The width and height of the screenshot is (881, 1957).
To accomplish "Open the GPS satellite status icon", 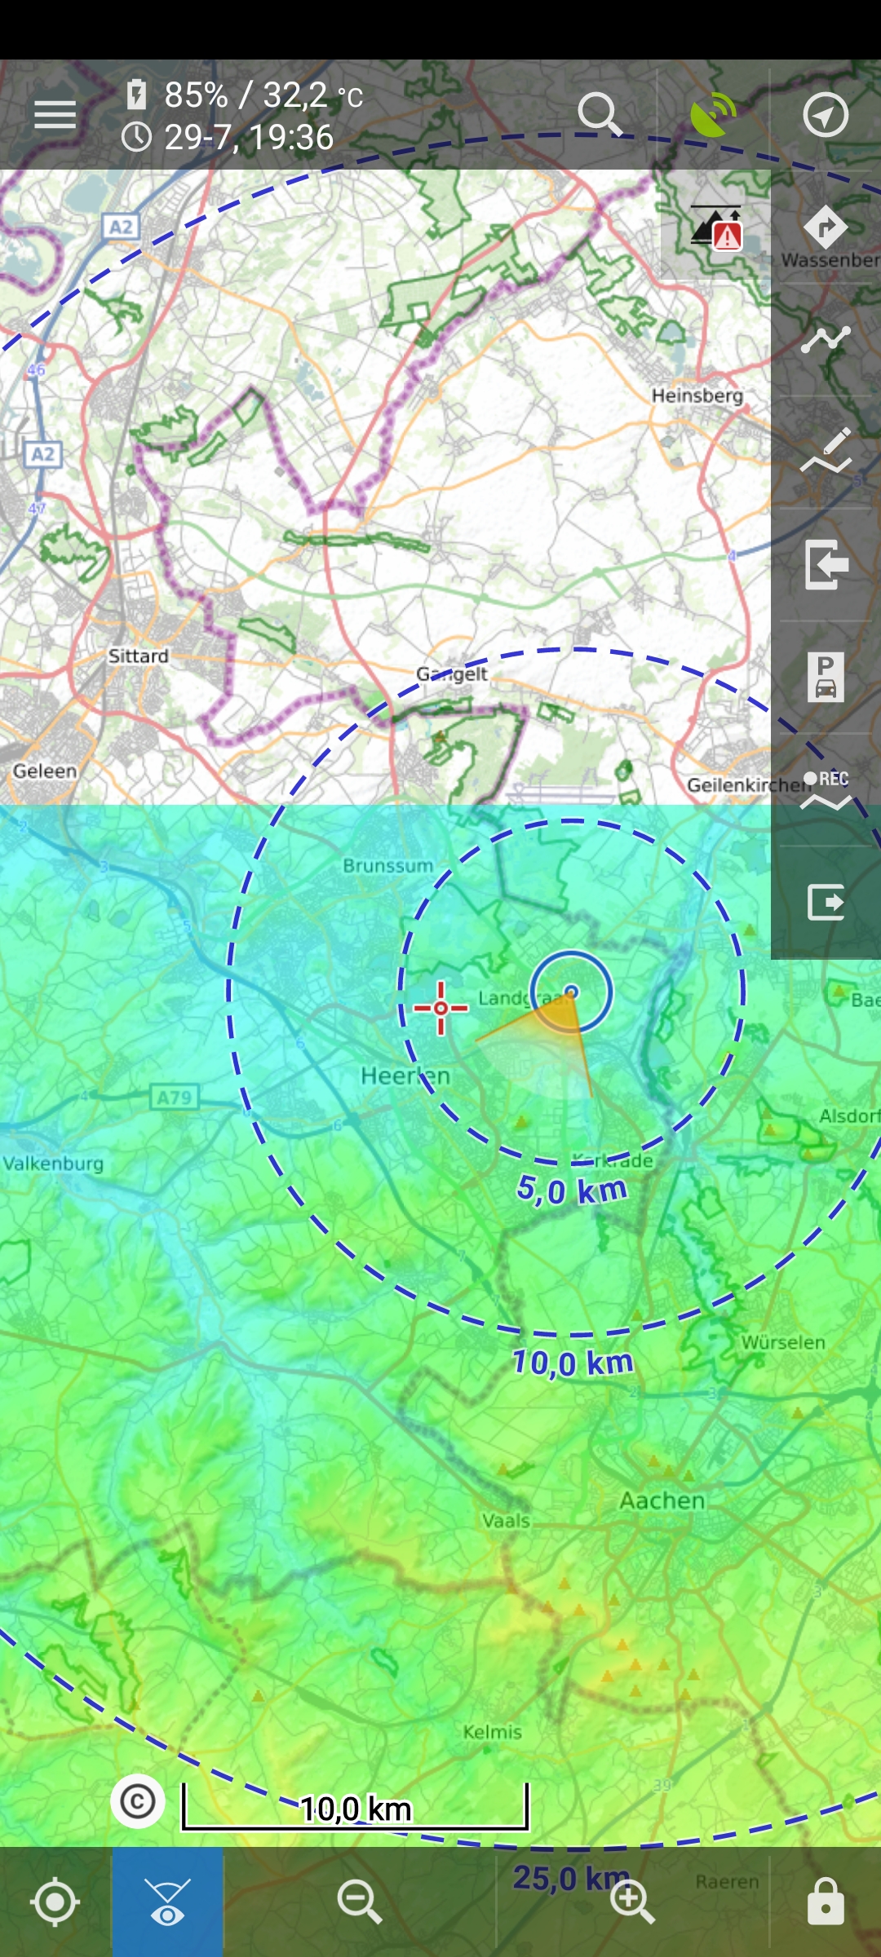I will (713, 115).
